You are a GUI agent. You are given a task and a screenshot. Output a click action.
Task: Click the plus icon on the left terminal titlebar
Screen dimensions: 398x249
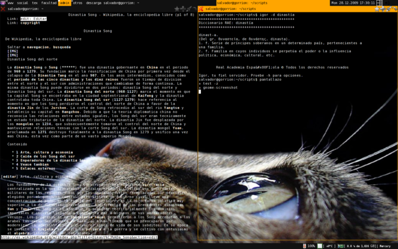pyautogui.click(x=182, y=9)
